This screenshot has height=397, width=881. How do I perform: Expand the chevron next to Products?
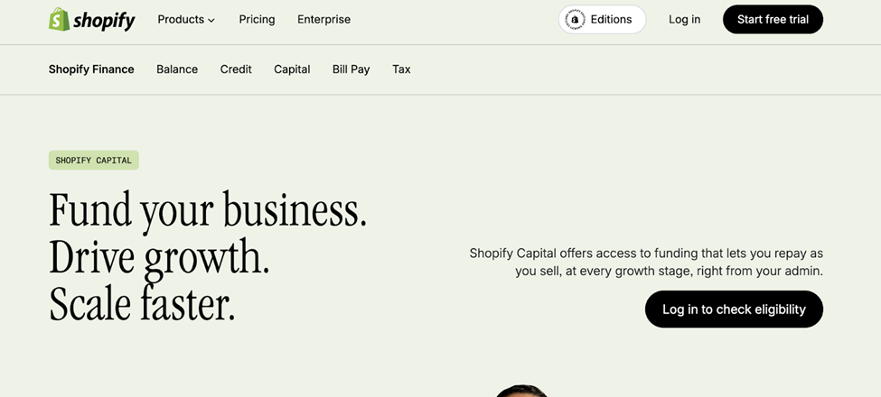coord(211,20)
